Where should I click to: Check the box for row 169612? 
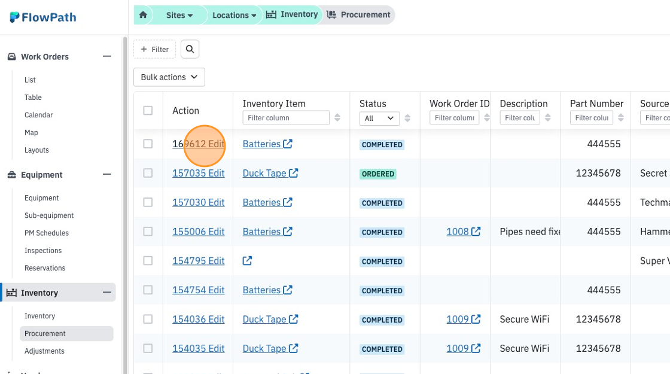tap(148, 144)
